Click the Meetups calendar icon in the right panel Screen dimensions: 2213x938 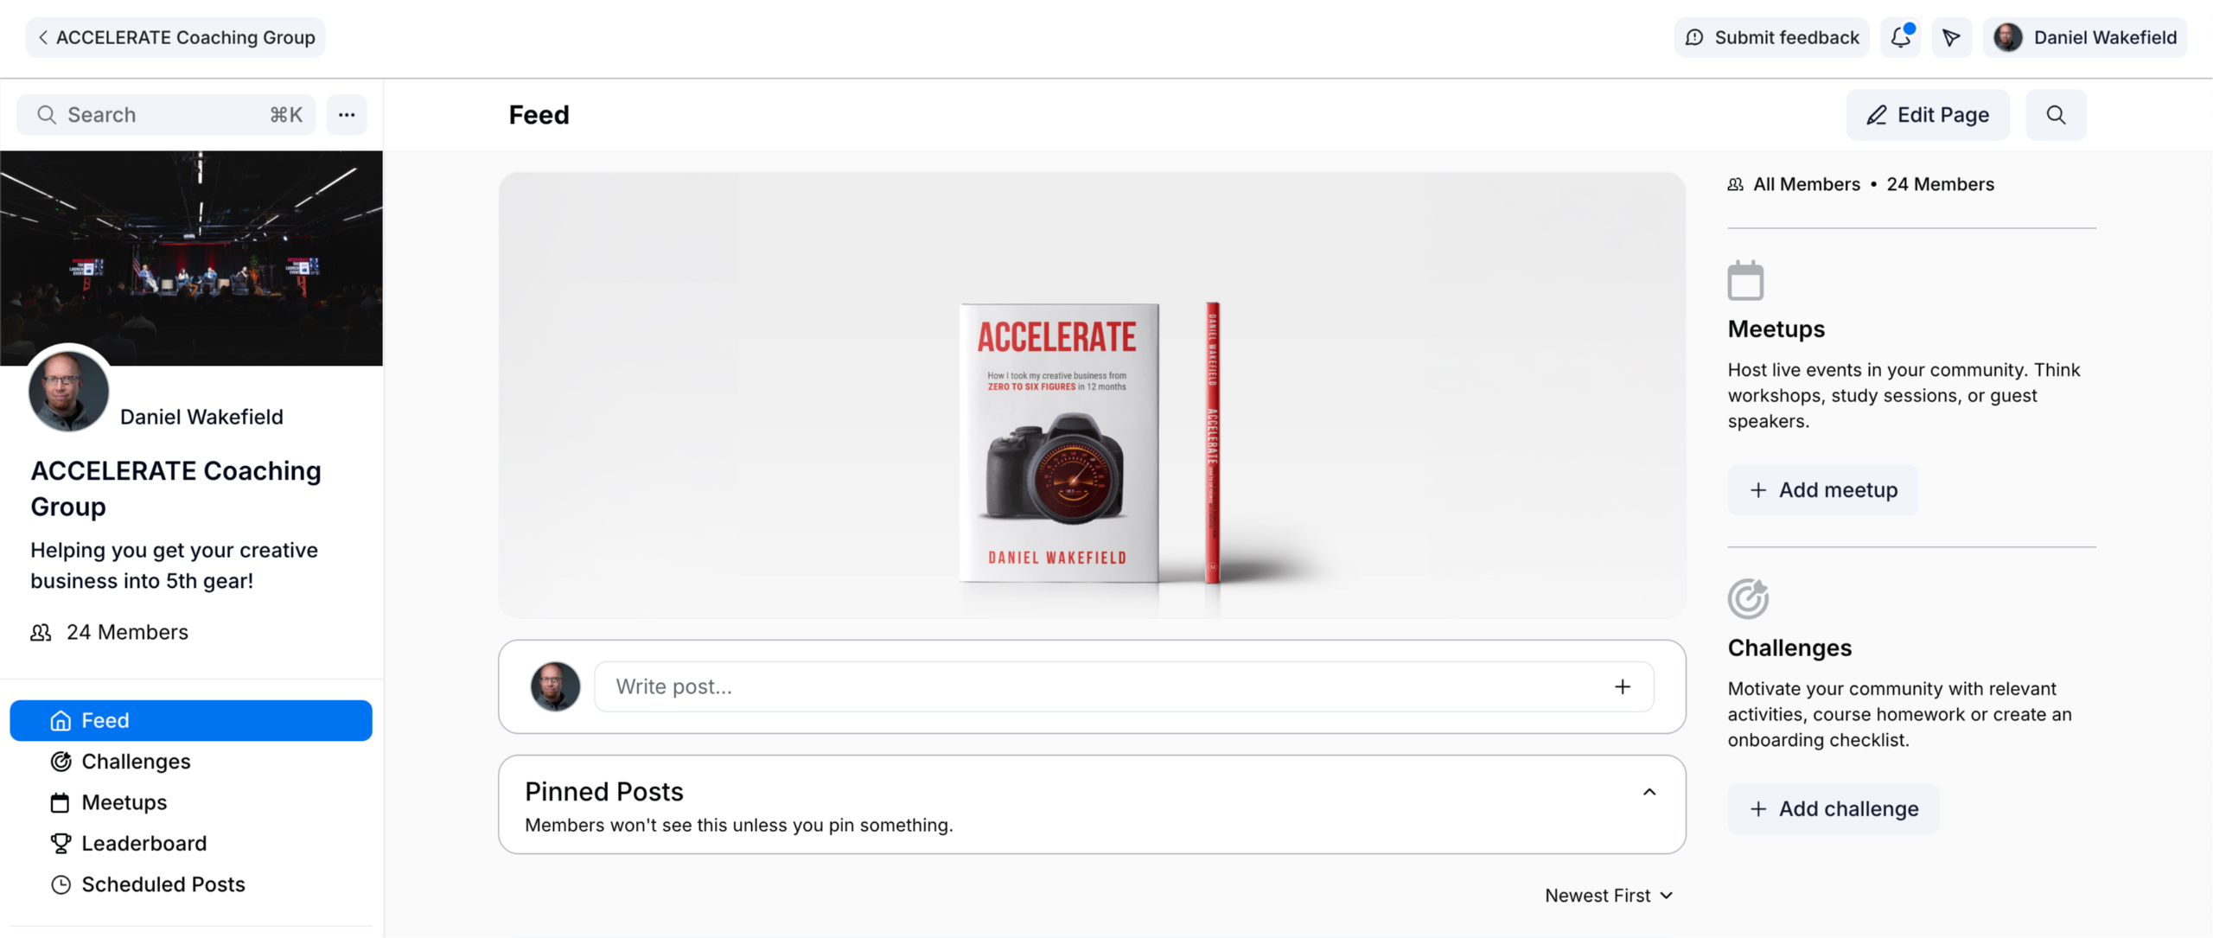(1745, 280)
